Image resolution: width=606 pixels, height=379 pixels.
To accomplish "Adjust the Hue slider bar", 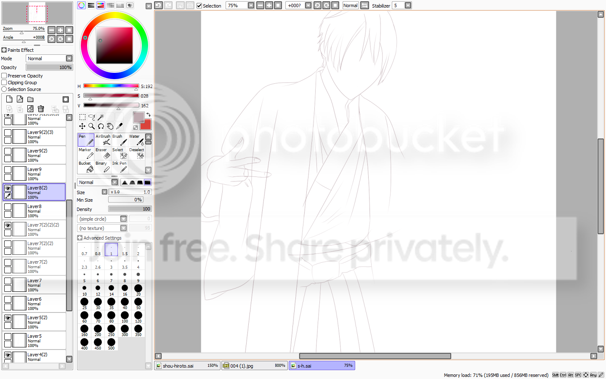I will (111, 86).
